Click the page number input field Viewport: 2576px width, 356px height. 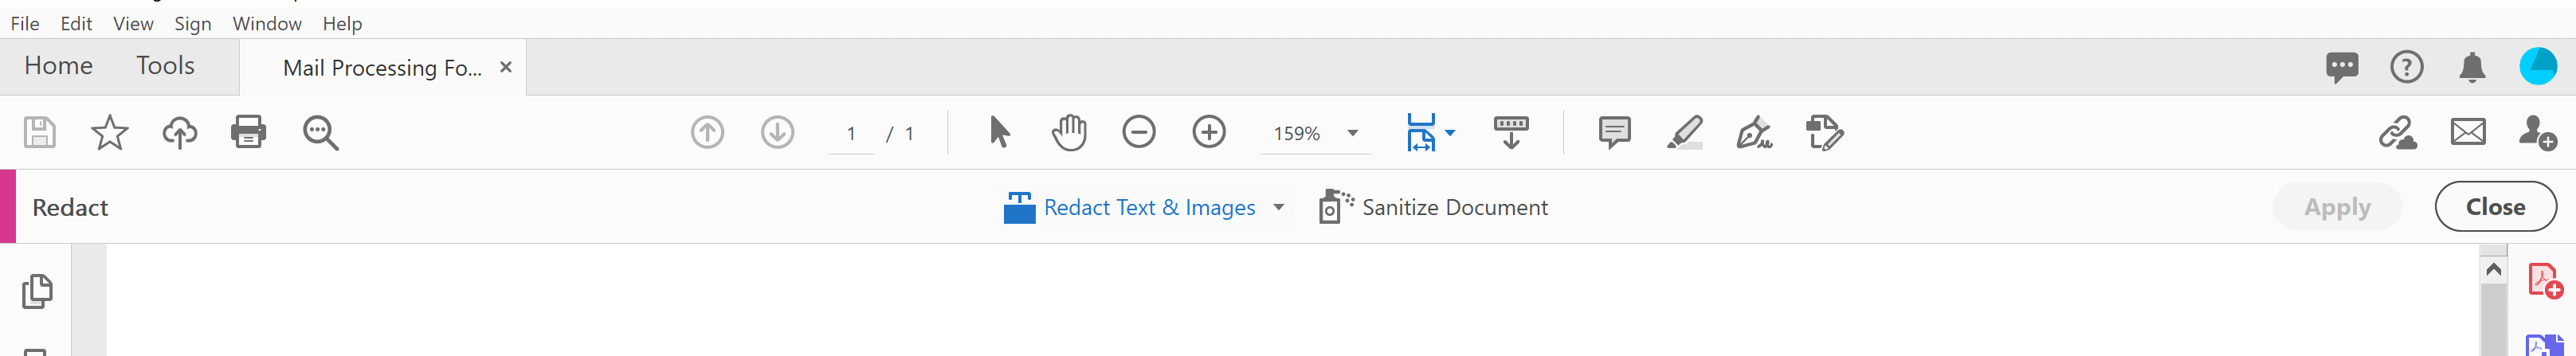(851, 133)
